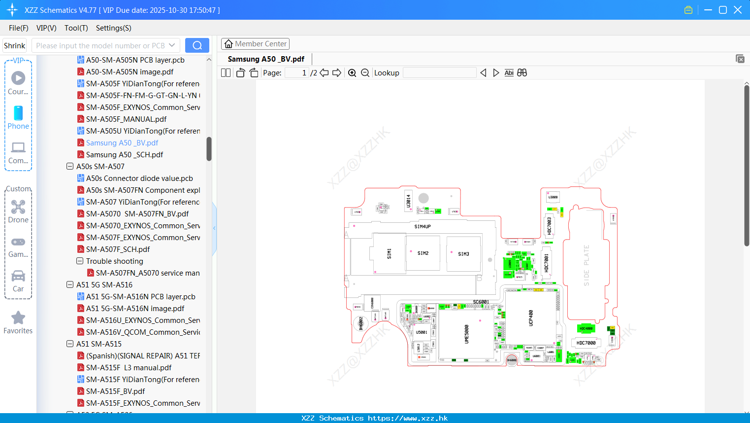This screenshot has width=750, height=423.
Task: Select the Samsung A50 _BV.pdf tab
Action: [266, 59]
